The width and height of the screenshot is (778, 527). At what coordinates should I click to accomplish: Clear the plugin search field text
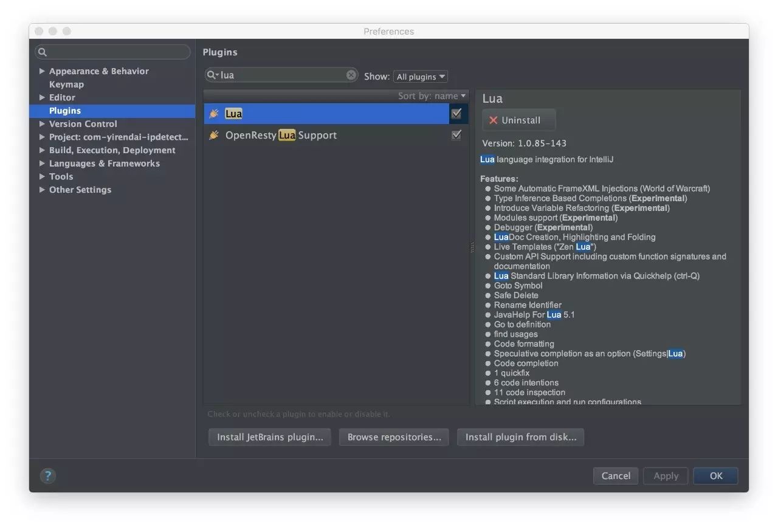351,75
